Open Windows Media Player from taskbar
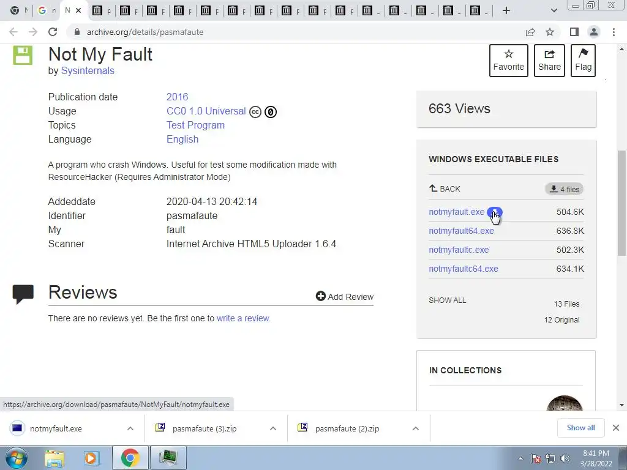 92,458
